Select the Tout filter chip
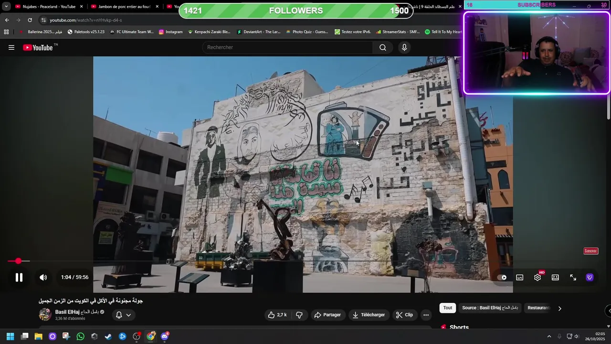 pos(448,308)
